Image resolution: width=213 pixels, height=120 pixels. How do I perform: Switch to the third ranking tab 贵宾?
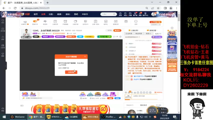click(x=148, y=34)
